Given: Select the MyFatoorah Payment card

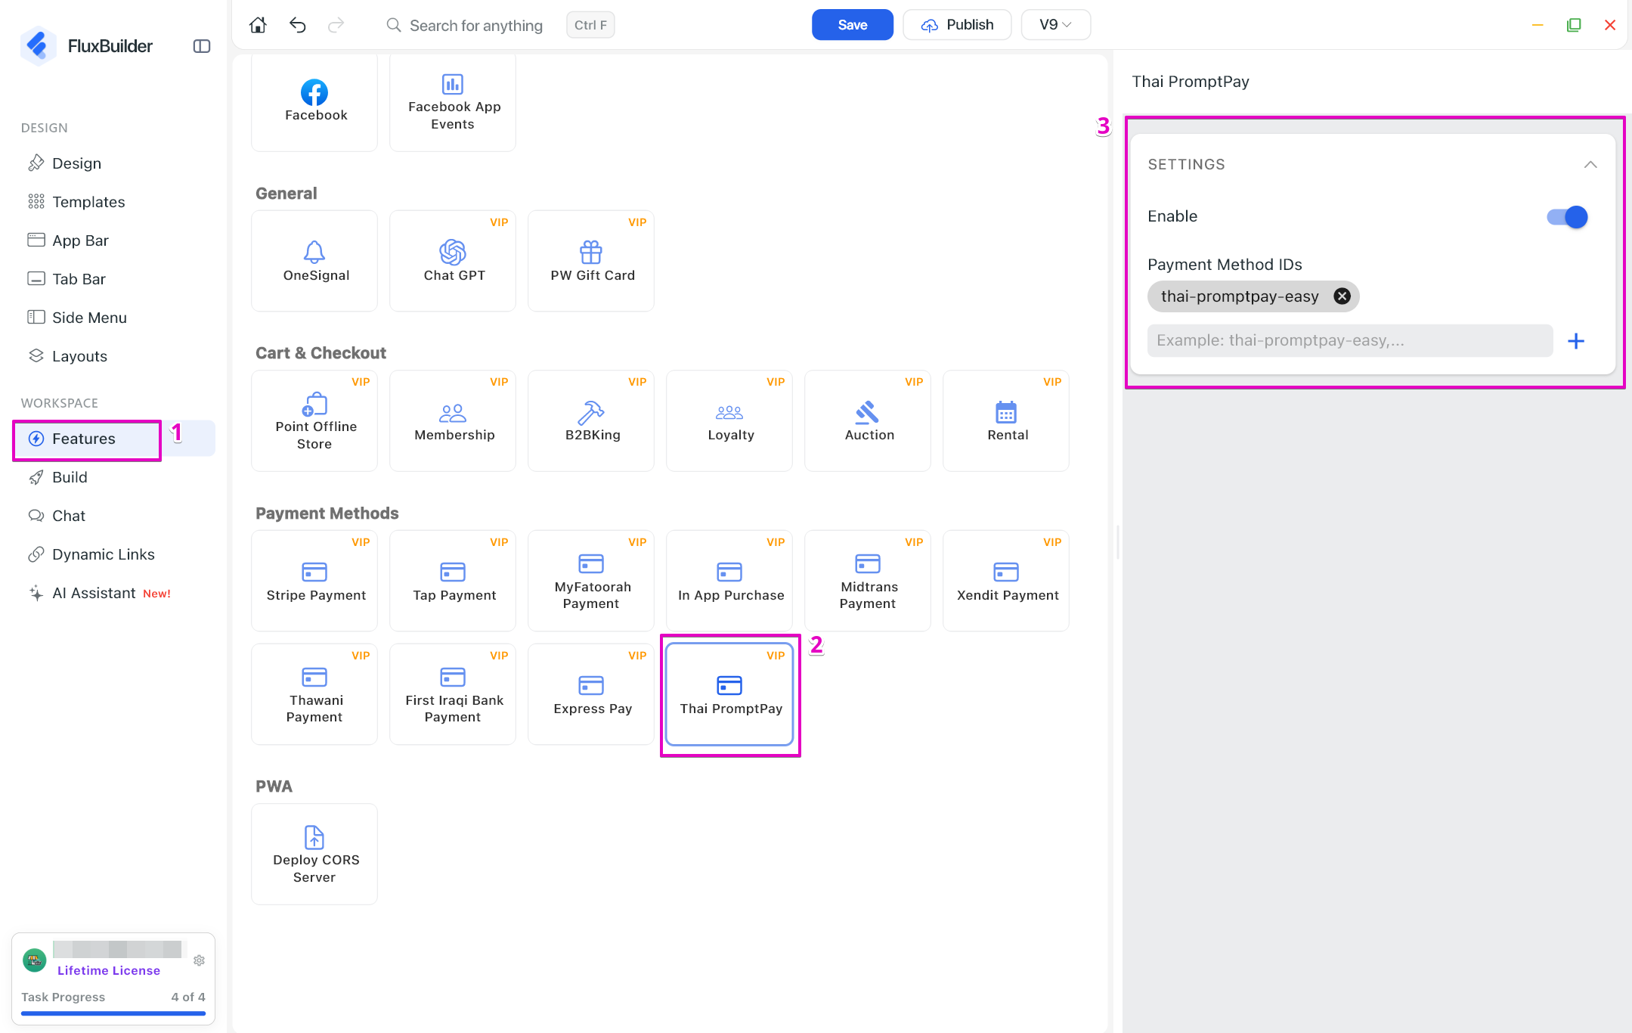Looking at the screenshot, I should (591, 581).
